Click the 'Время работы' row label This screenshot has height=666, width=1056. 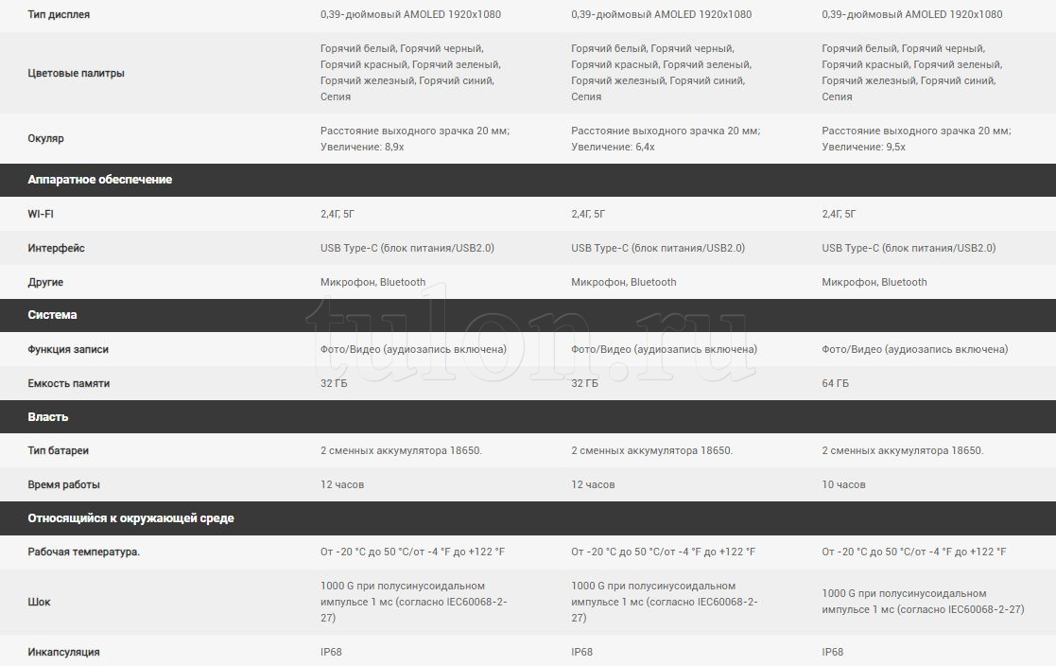click(63, 484)
